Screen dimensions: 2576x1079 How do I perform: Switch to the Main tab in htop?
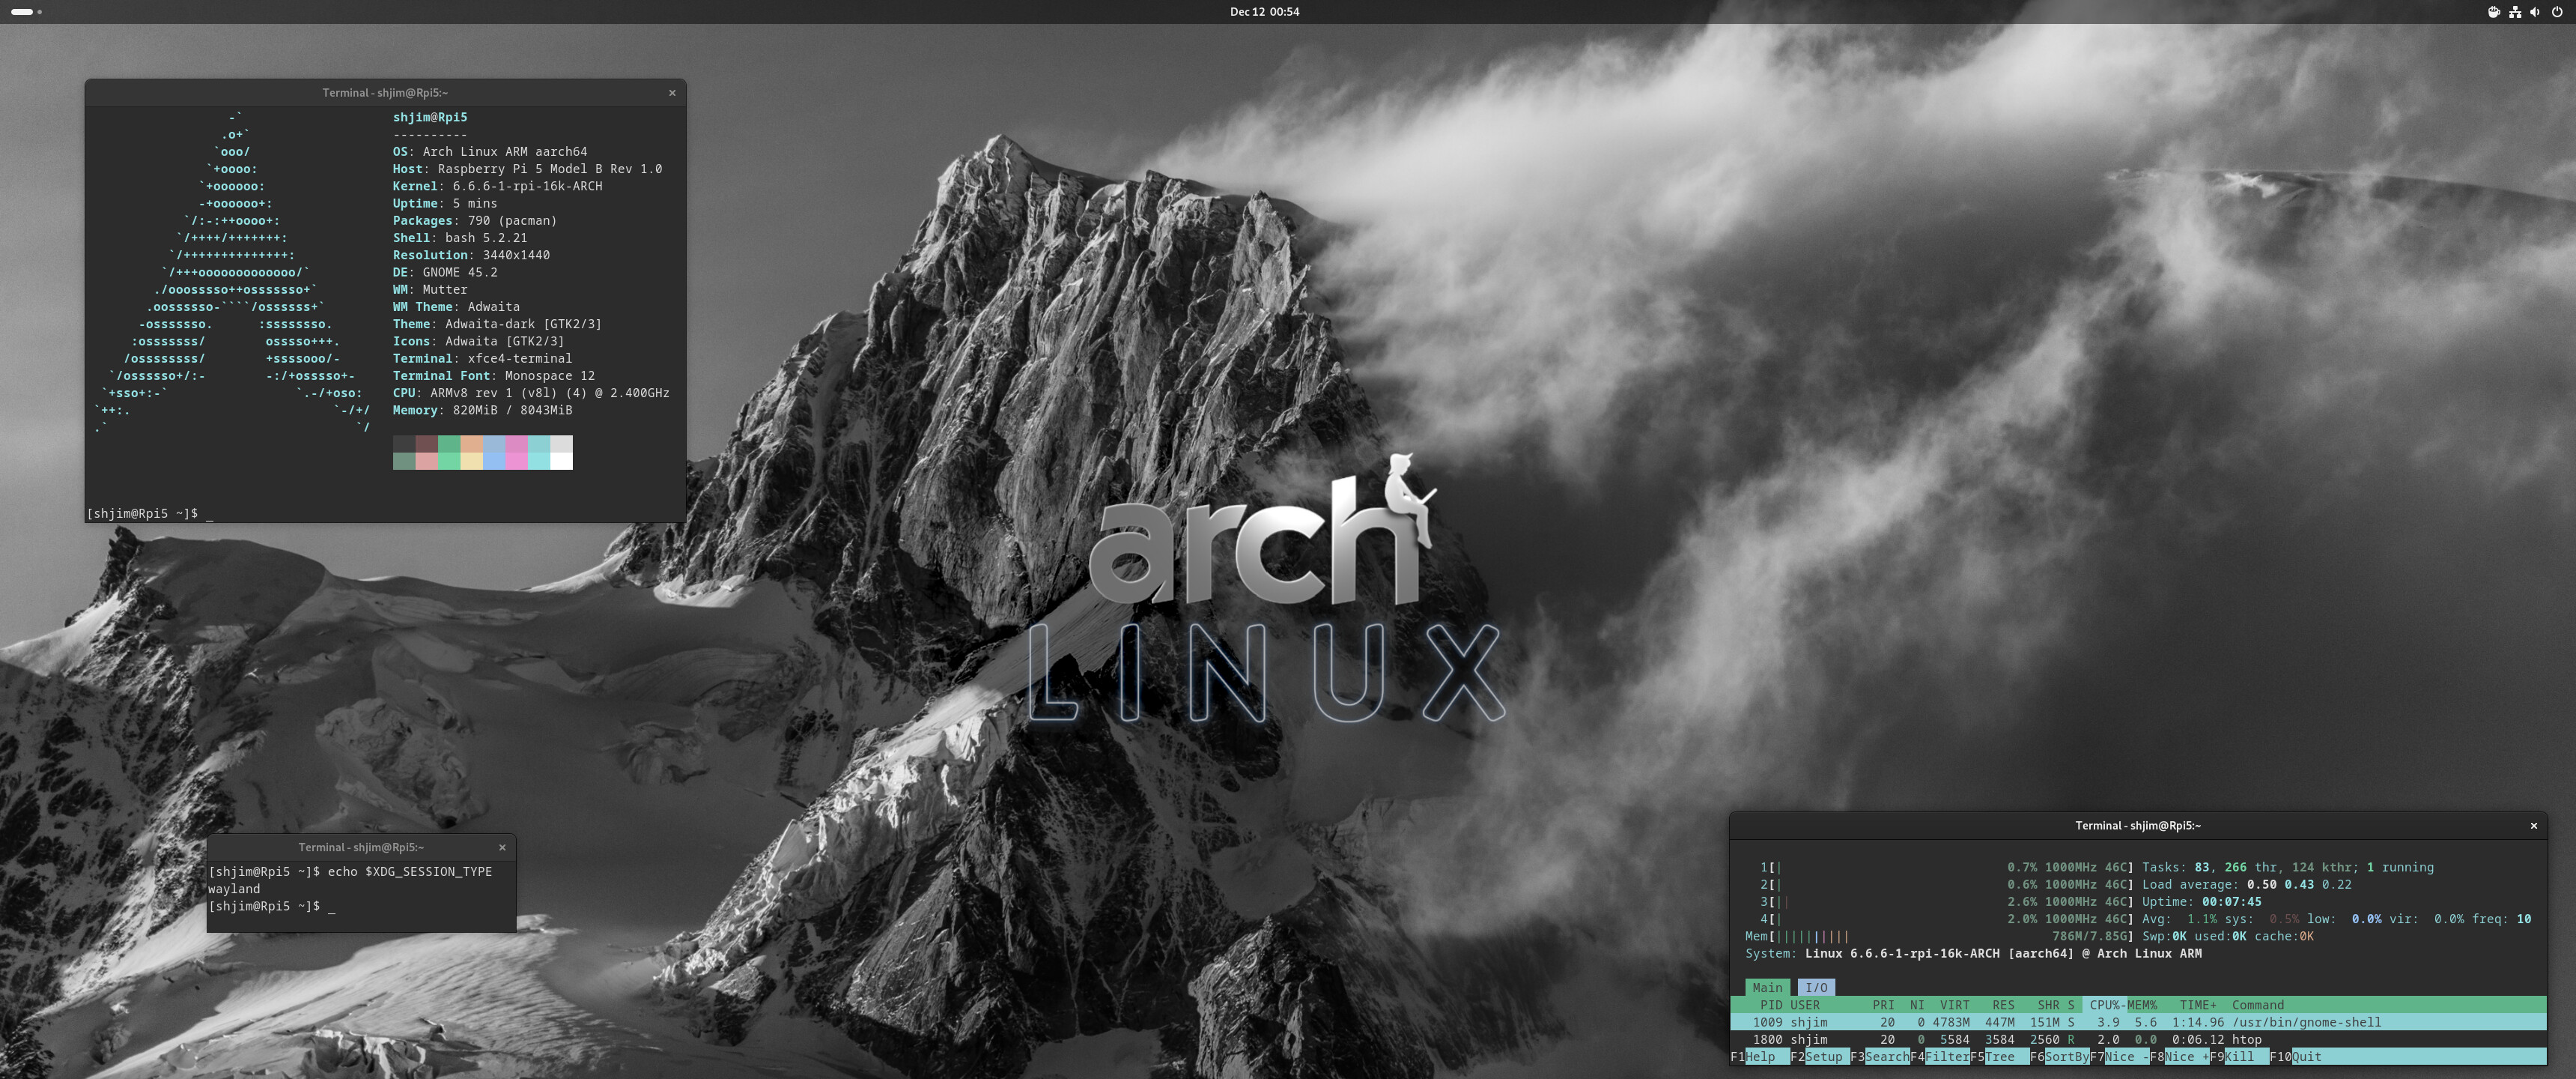(1767, 987)
